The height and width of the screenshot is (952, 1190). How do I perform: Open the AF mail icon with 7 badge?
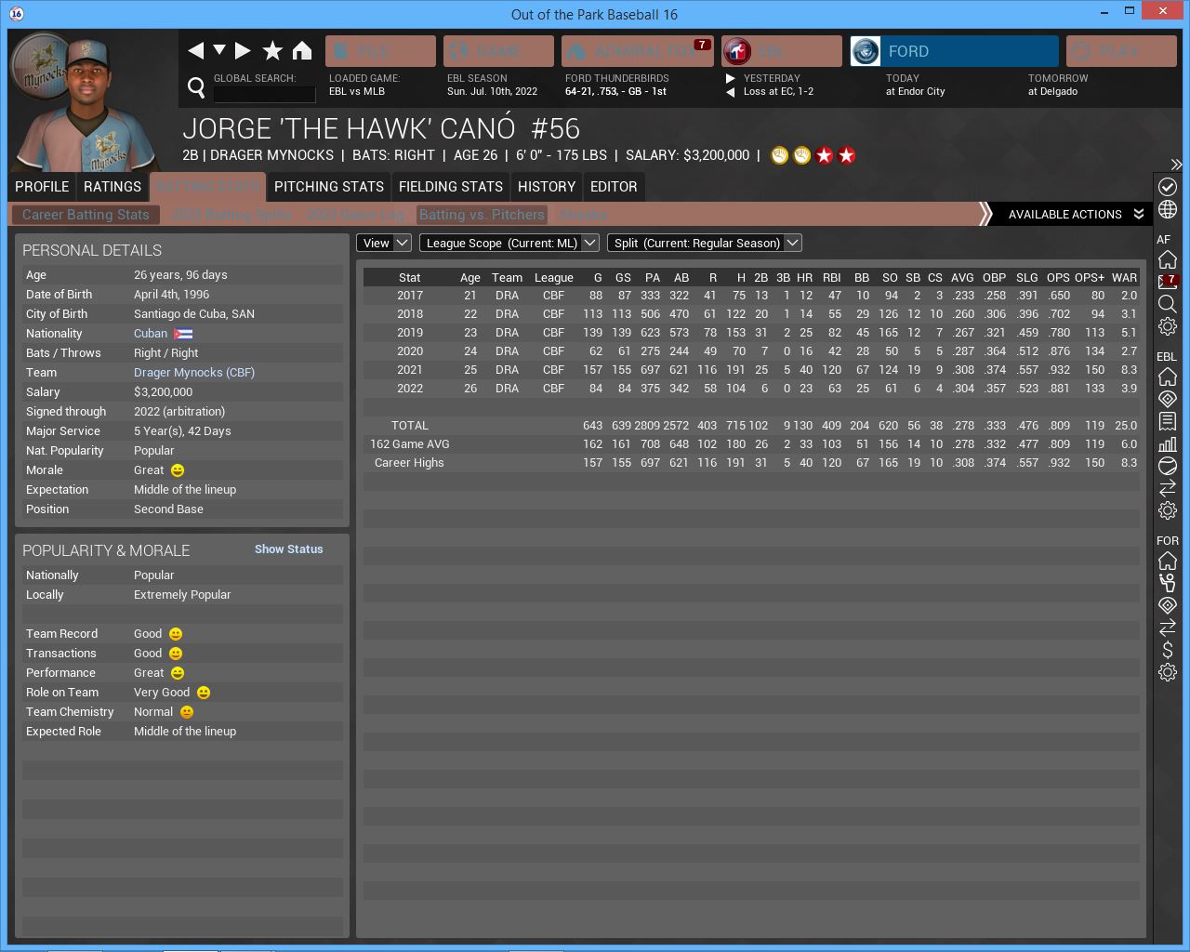[1168, 282]
